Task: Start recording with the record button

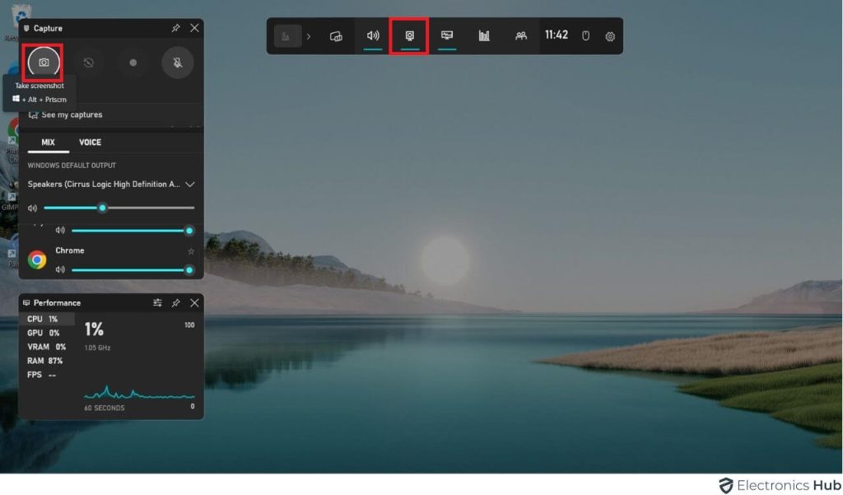Action: click(133, 63)
